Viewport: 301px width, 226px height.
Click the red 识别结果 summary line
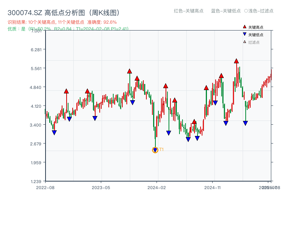tap(62, 22)
